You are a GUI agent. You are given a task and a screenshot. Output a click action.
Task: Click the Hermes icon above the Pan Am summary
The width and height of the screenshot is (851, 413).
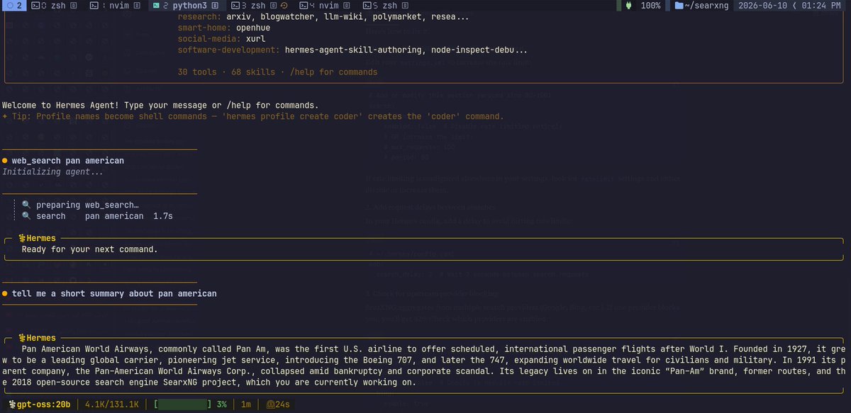21,338
